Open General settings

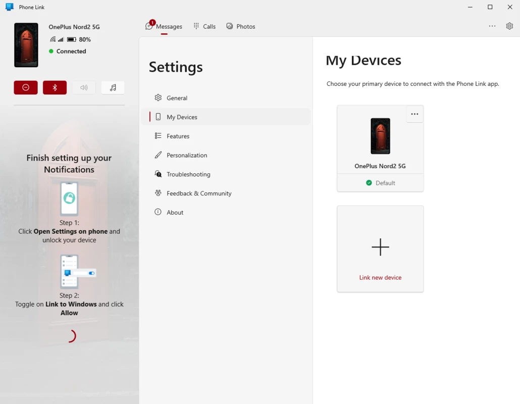point(177,98)
